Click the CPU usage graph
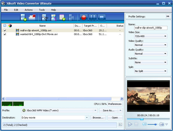This screenshot has width=173, height=131. [x=13, y=104]
